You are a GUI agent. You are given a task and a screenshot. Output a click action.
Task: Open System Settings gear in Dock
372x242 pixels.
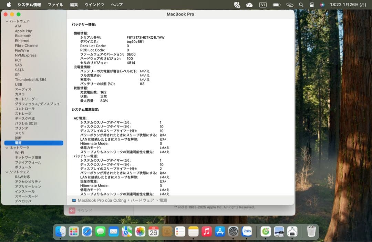click(x=233, y=231)
